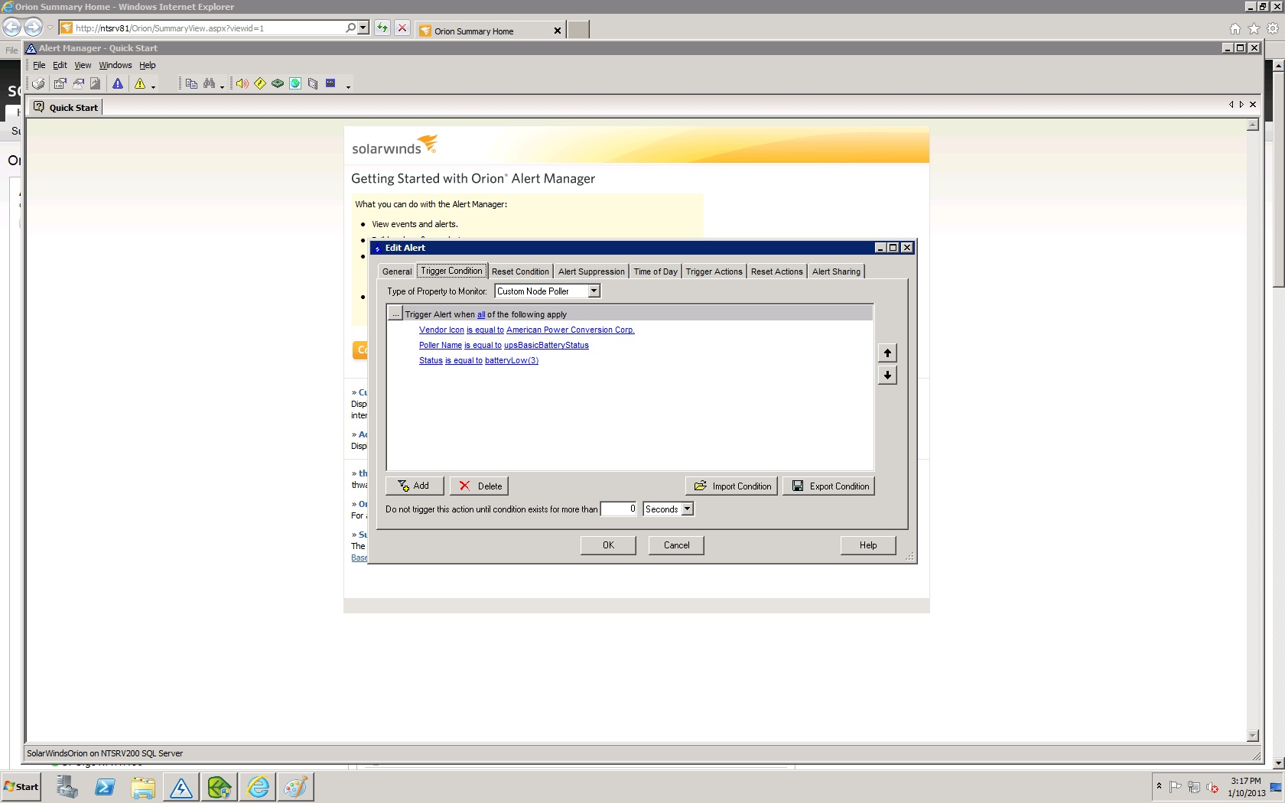Screen dimensions: 1285x803
Task: Open the Windows menu
Action: pyautogui.click(x=115, y=66)
